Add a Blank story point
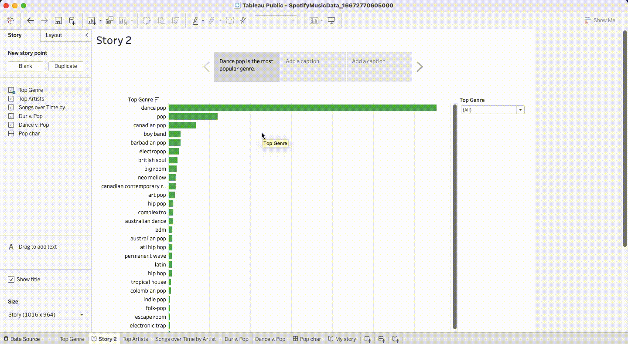This screenshot has height=344, width=628. coord(25,66)
